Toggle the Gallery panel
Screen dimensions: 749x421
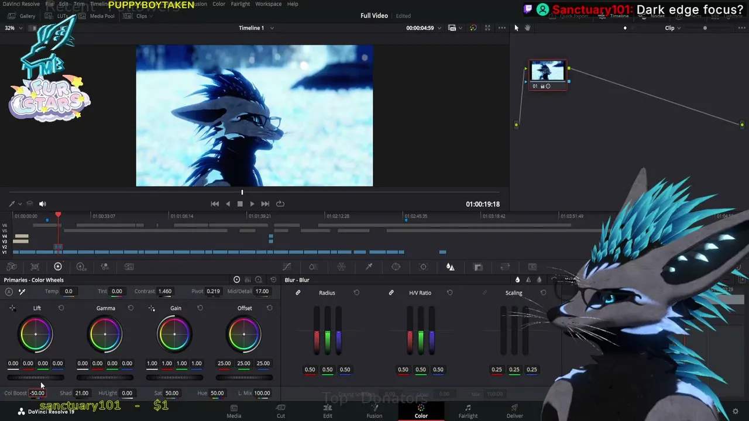[22, 16]
